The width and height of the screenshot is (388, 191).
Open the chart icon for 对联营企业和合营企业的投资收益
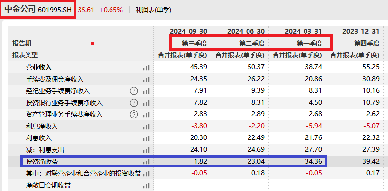tap(146, 174)
